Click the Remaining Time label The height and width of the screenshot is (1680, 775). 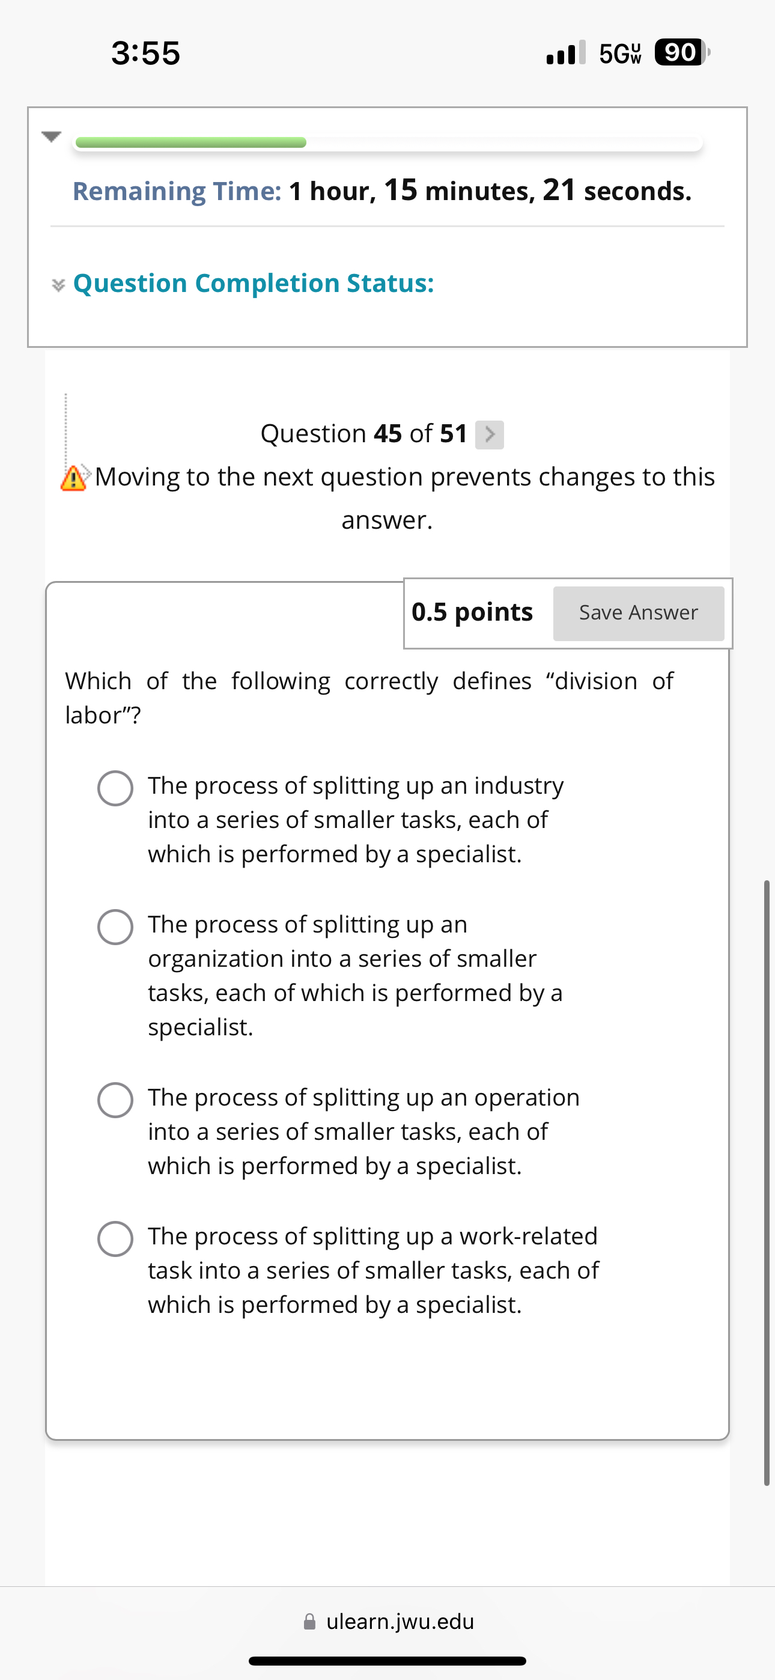pyautogui.click(x=177, y=191)
